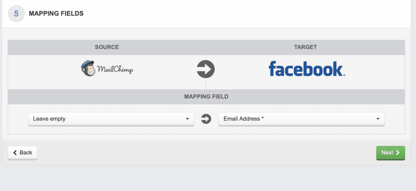Expand the caret on Leave empty field
The image size is (416, 191).
[x=187, y=119]
